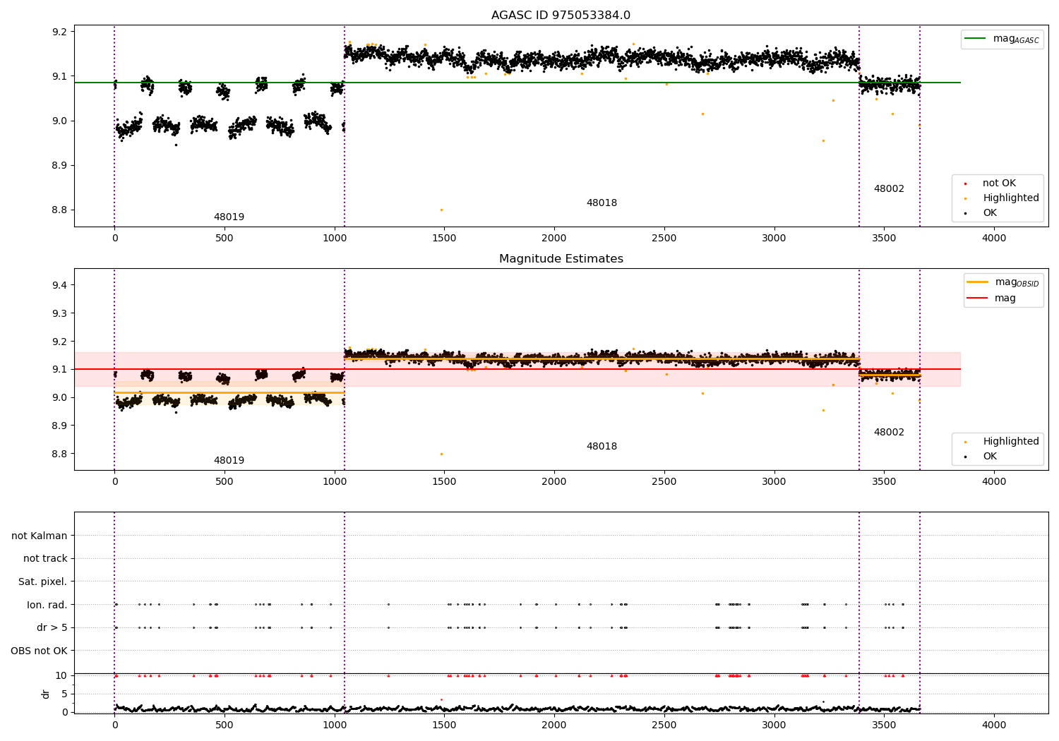Click the 9.2 tick in AGASC ID plot
Viewport: 1059px width, 741px height.
click(x=59, y=32)
